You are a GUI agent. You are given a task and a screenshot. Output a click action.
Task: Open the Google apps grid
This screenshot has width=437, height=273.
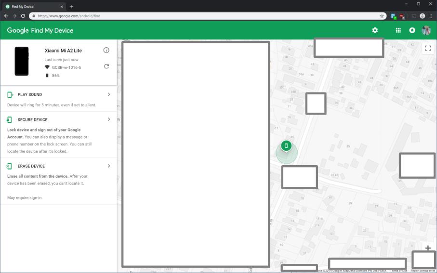coord(398,30)
